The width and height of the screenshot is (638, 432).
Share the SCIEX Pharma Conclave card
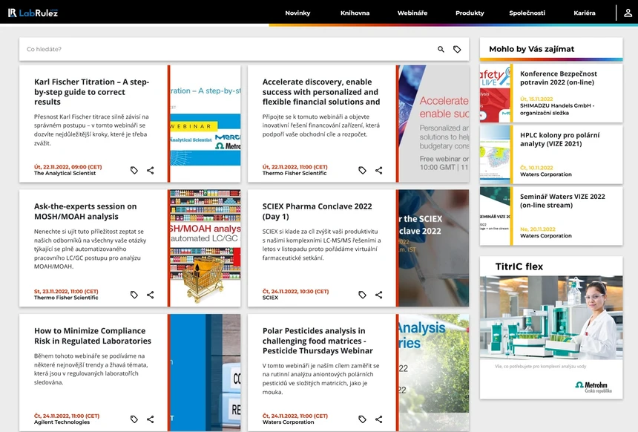tap(379, 295)
